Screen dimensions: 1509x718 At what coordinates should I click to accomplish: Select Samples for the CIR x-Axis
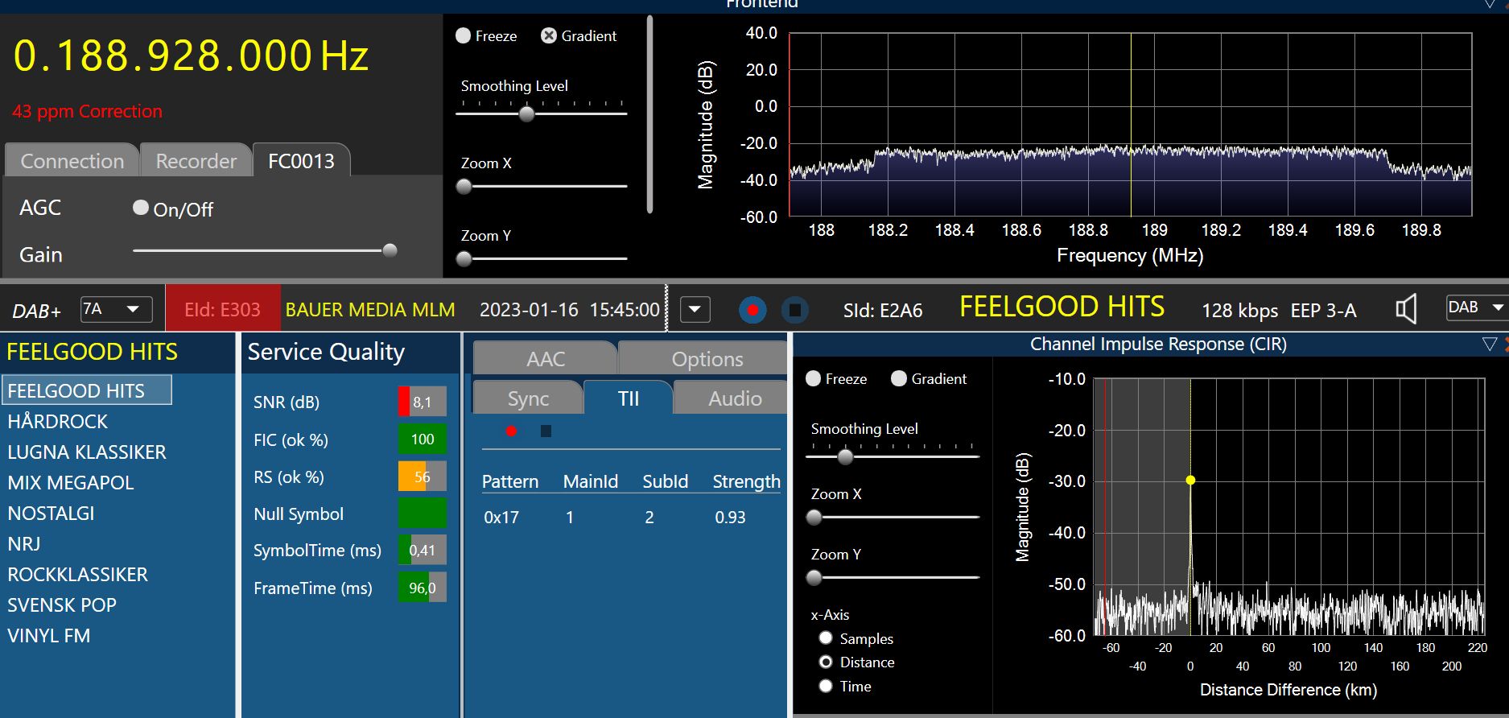pyautogui.click(x=826, y=638)
